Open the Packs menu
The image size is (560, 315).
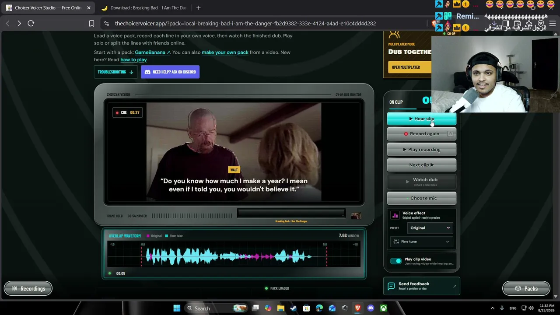tap(526, 289)
